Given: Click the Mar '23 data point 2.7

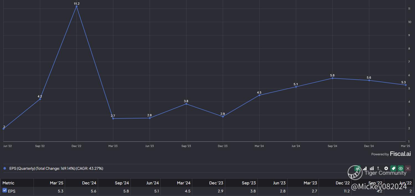Looking at the screenshot, I should click(113, 118).
